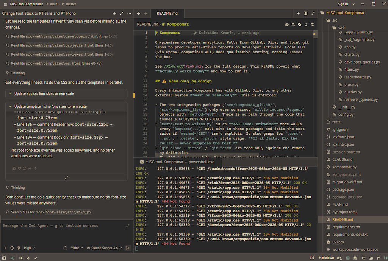This screenshot has width=388, height=261.
Task: Open editor controls settings icon
Action: tap(312, 25)
